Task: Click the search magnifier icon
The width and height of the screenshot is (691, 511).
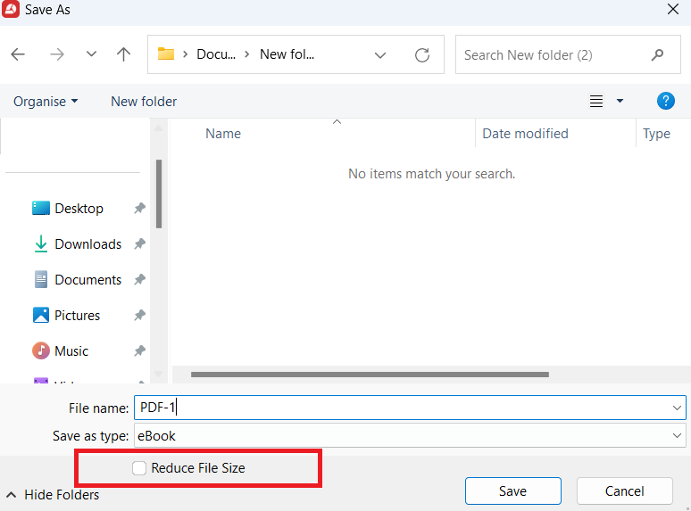Action: coord(658,54)
